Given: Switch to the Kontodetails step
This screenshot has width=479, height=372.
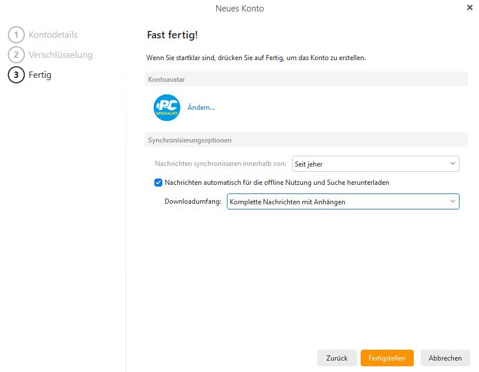Looking at the screenshot, I should pos(53,35).
